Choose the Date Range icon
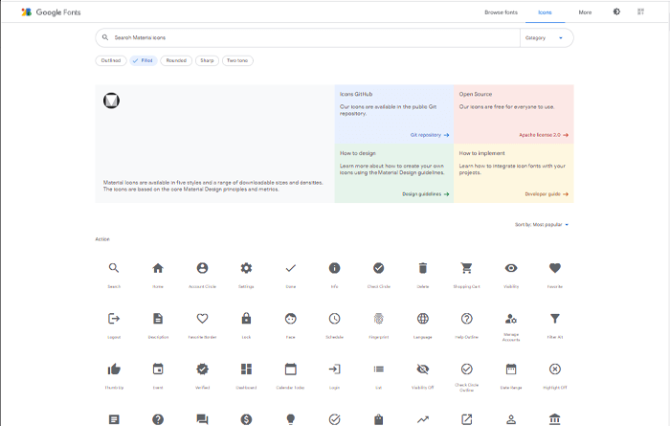Image resolution: width=670 pixels, height=426 pixels. click(511, 369)
